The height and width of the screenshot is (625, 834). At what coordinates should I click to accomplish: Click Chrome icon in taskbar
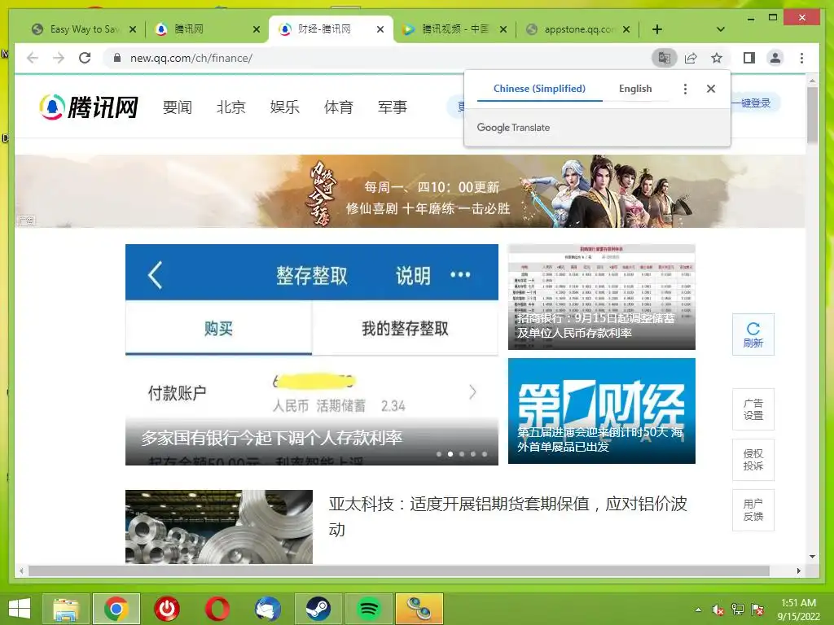[116, 609]
